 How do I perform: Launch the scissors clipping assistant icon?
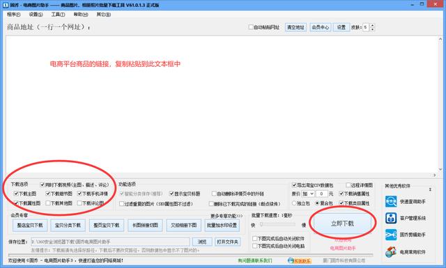pos(391,235)
